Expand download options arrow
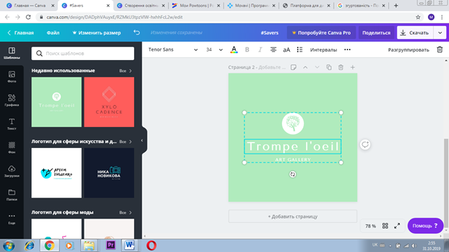 (440, 33)
